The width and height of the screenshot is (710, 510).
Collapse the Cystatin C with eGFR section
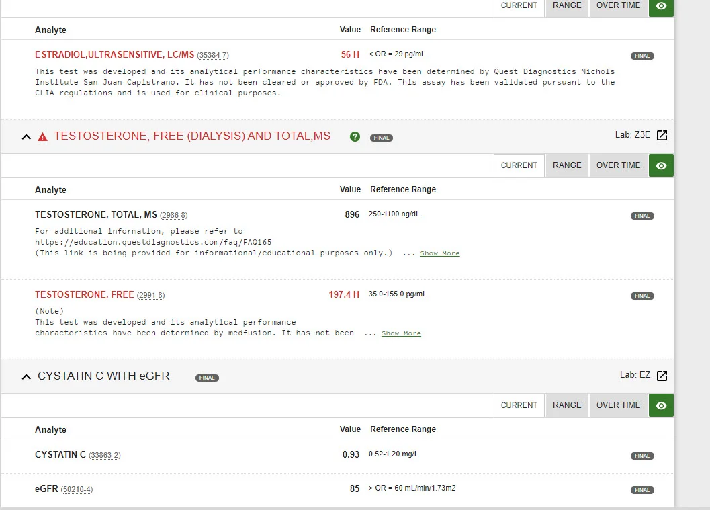(26, 377)
